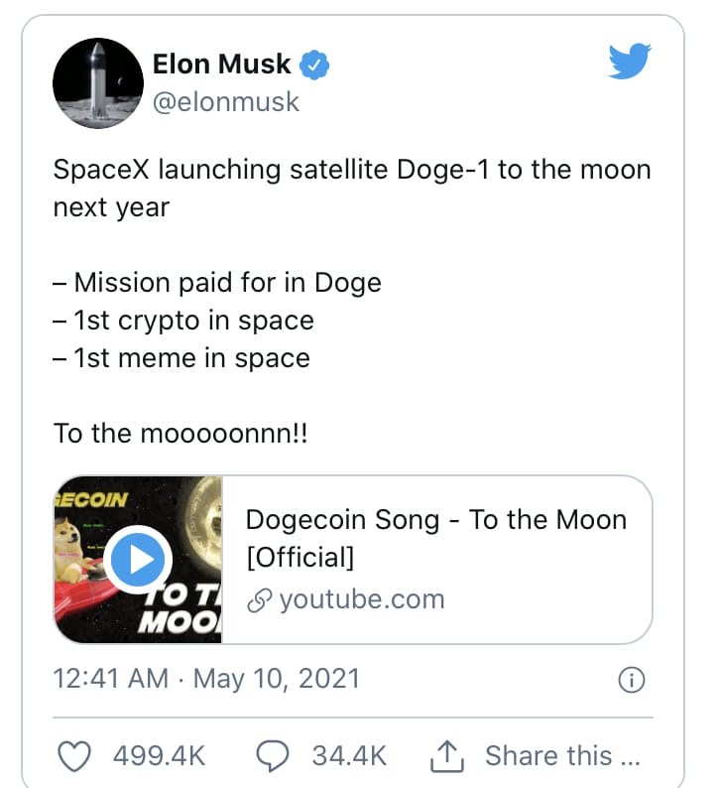Like the tweet with the heart icon
The image size is (721, 788).
click(x=74, y=756)
